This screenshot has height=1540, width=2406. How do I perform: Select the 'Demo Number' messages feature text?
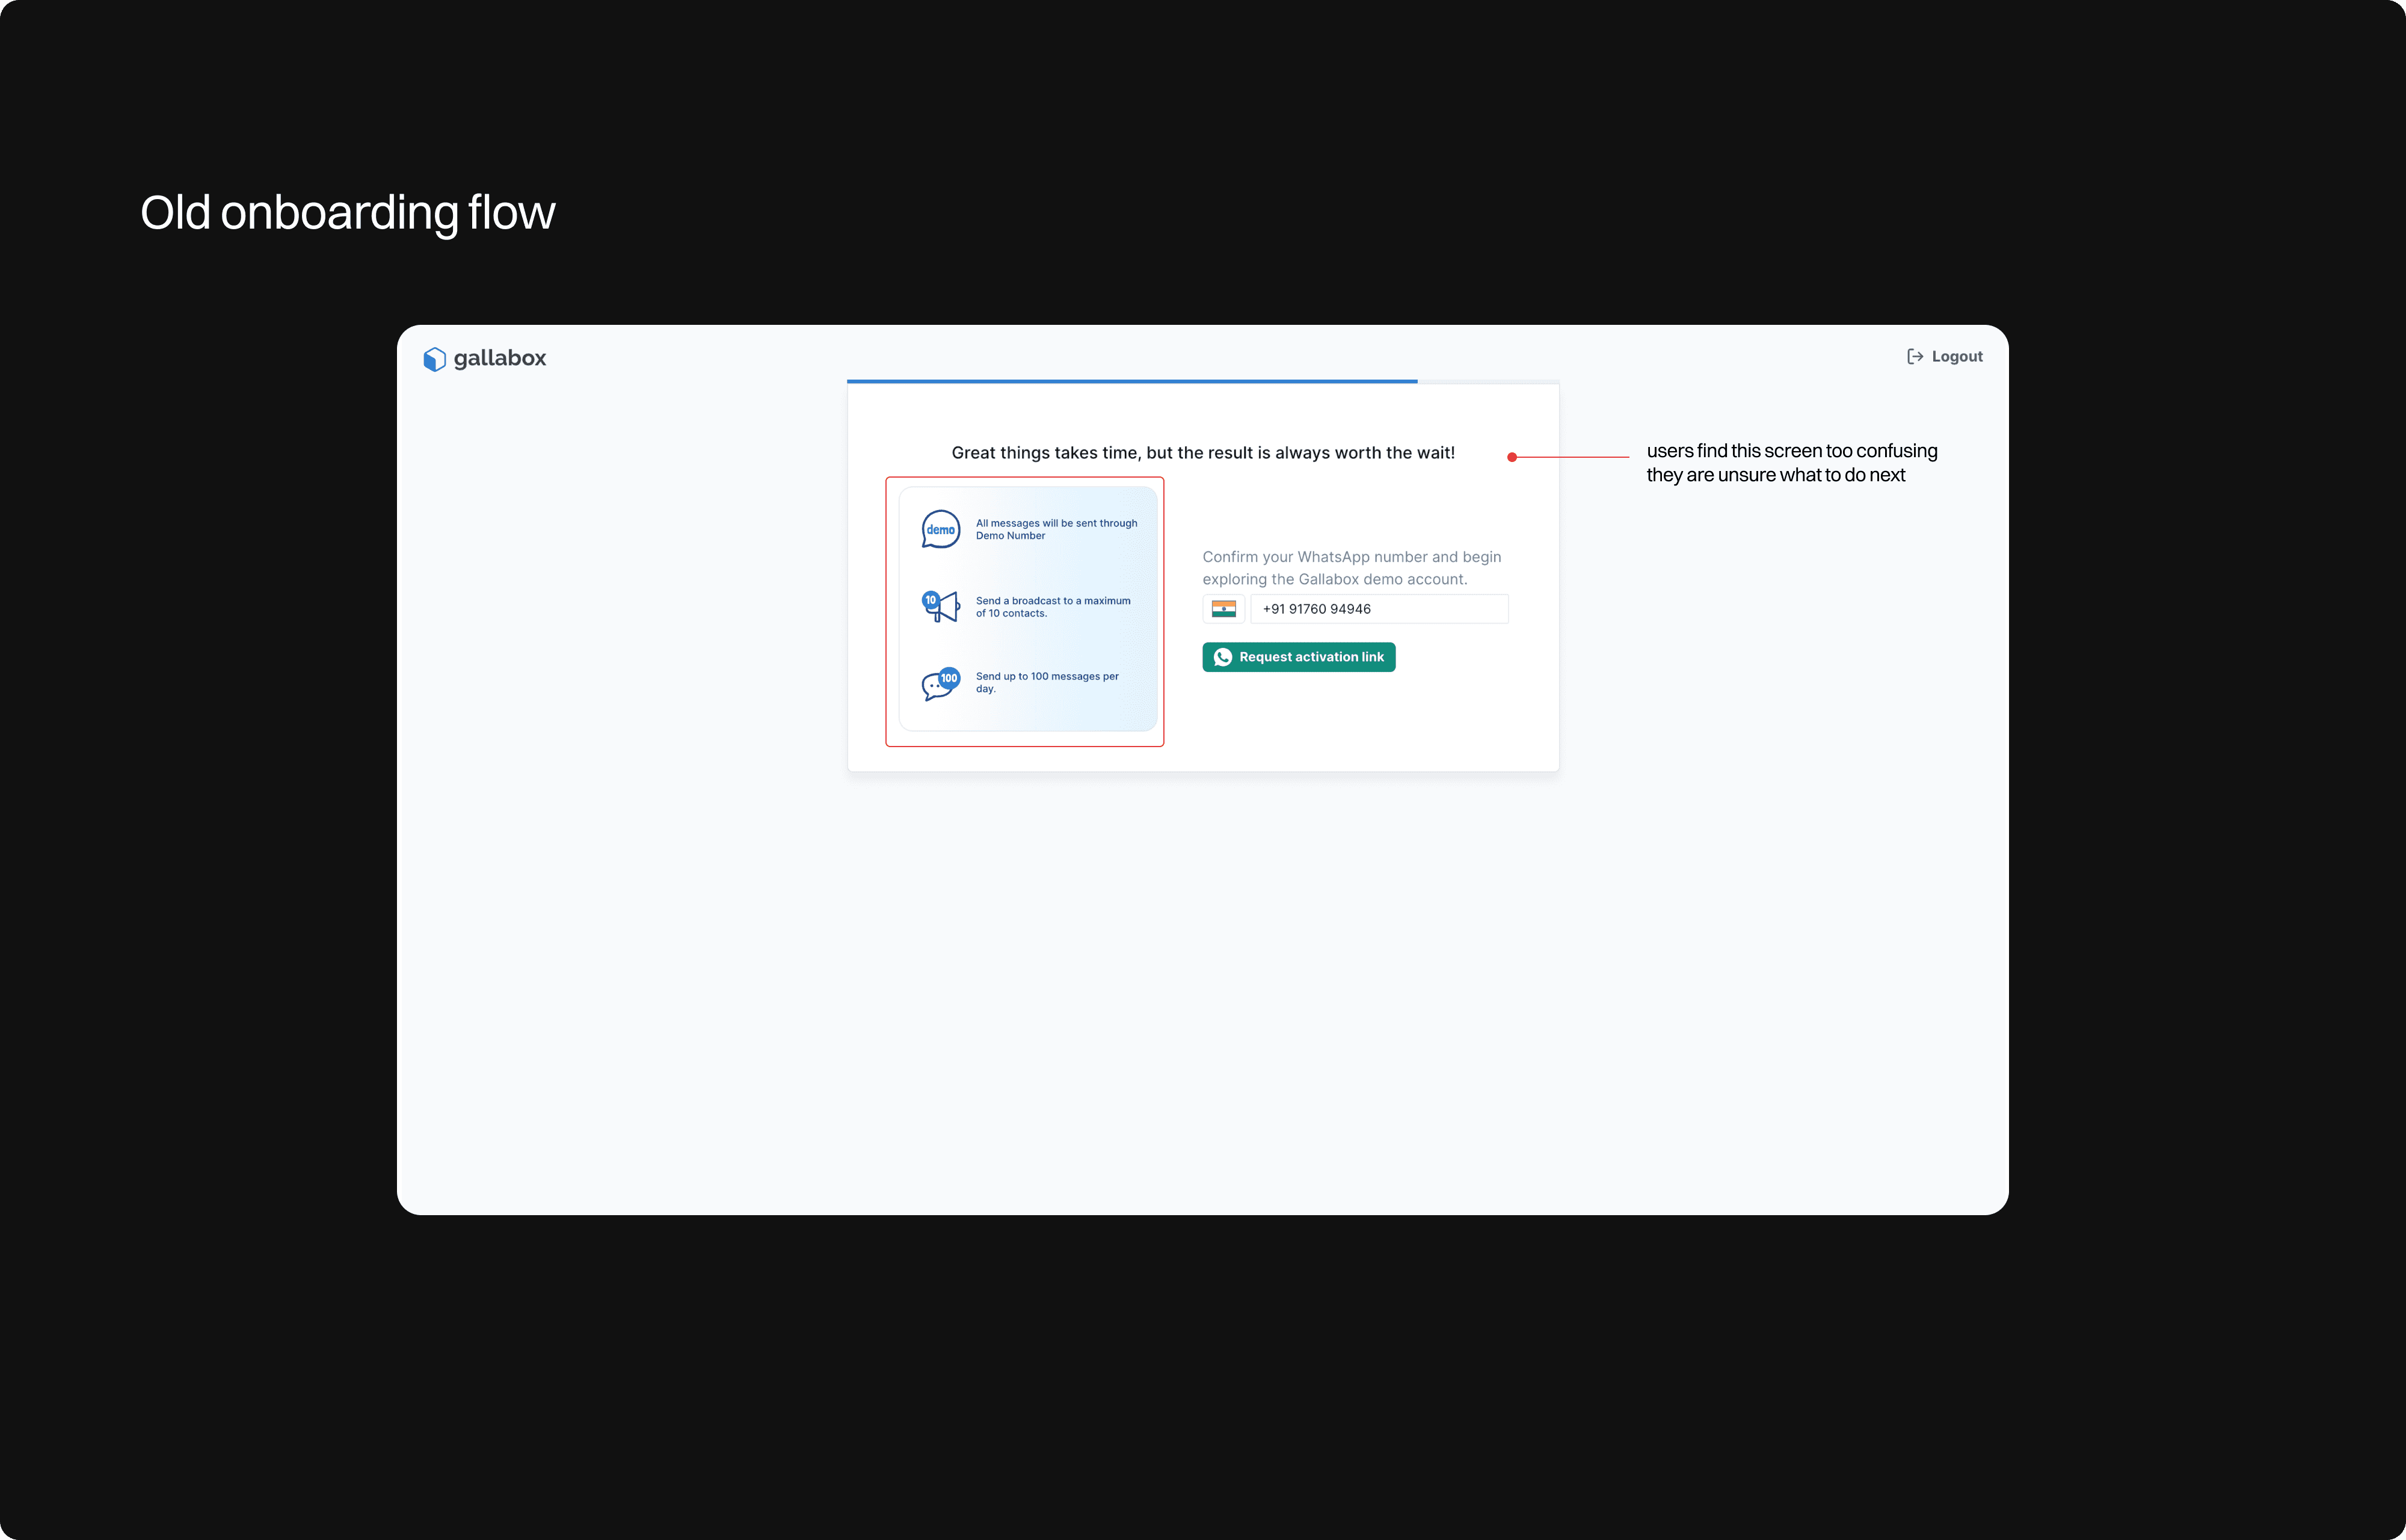[1056, 529]
